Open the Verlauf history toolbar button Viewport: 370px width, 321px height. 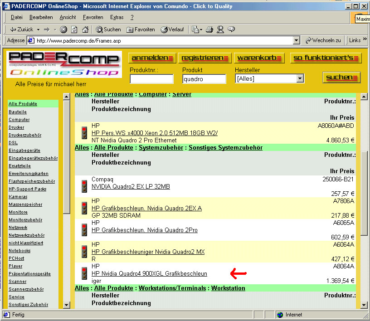coord(172,29)
